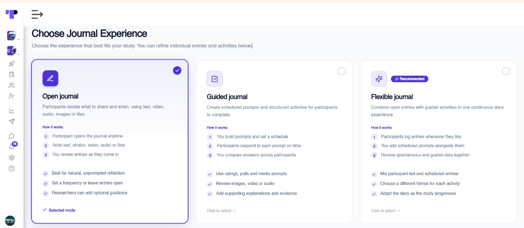Click 'Participant opens the journal anytime' step

88,136
